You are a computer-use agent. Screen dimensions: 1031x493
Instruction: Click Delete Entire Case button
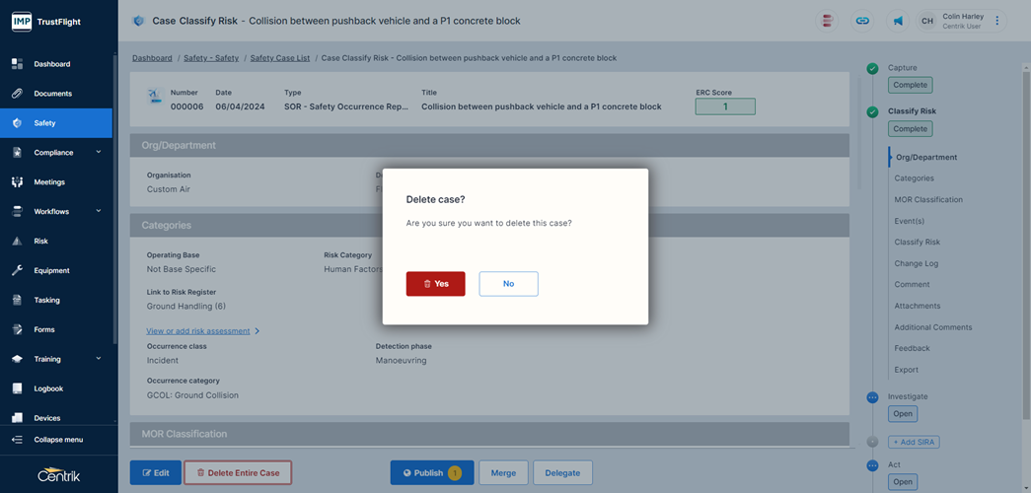click(238, 472)
